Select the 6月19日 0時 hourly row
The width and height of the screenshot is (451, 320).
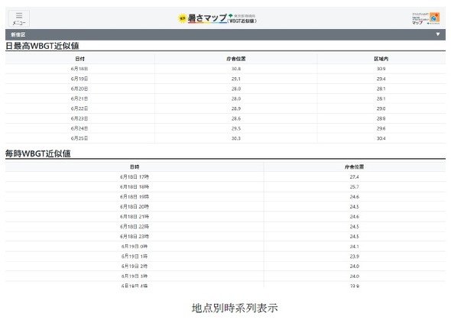[x=226, y=246]
